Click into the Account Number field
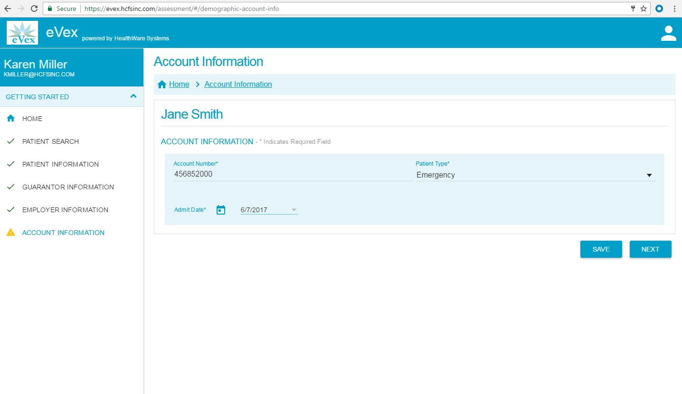682x394 pixels. [x=293, y=174]
